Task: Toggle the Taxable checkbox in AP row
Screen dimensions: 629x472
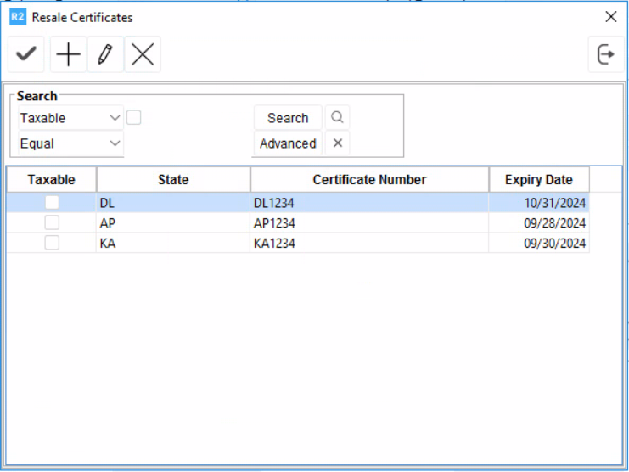Action: click(52, 223)
